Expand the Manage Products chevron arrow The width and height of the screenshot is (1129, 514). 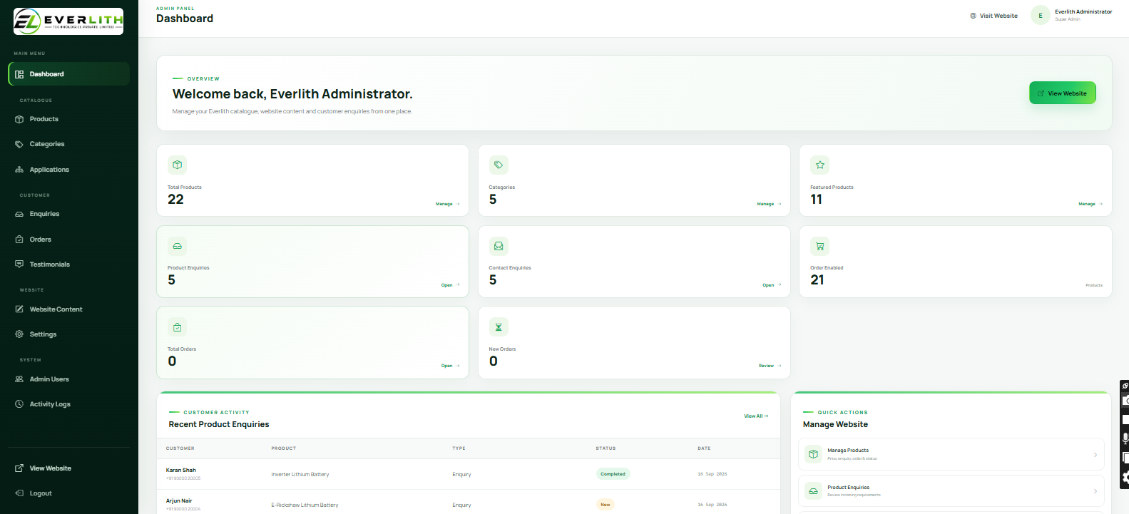click(1095, 455)
